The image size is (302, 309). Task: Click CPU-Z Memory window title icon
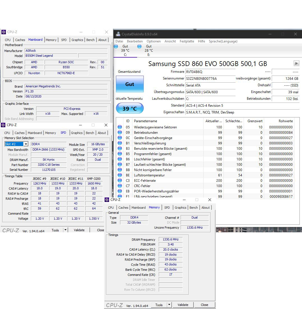coord(107,200)
